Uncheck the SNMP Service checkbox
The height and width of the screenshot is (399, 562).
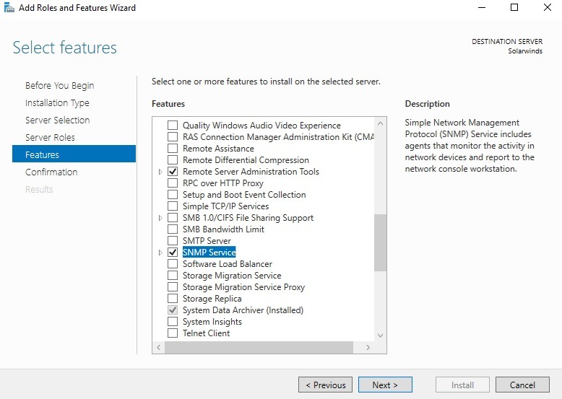[x=173, y=253]
